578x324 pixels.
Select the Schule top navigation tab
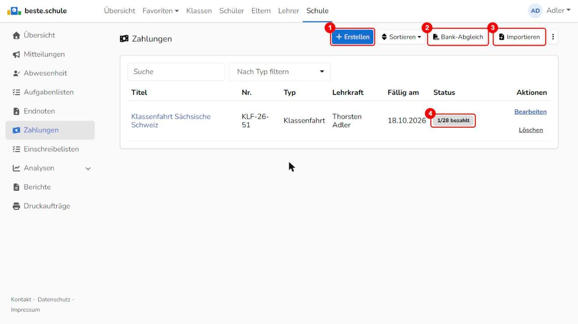click(318, 10)
